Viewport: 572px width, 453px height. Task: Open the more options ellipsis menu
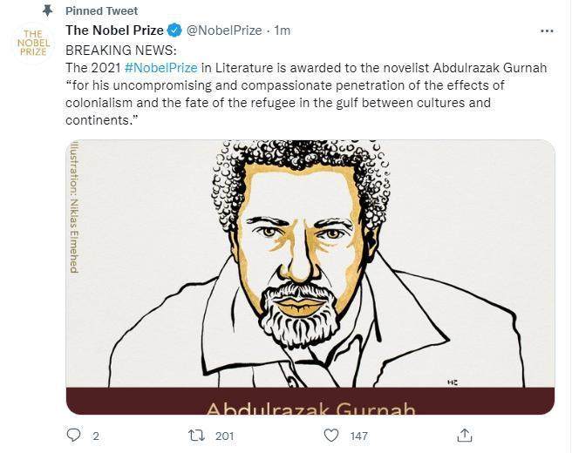(x=547, y=30)
